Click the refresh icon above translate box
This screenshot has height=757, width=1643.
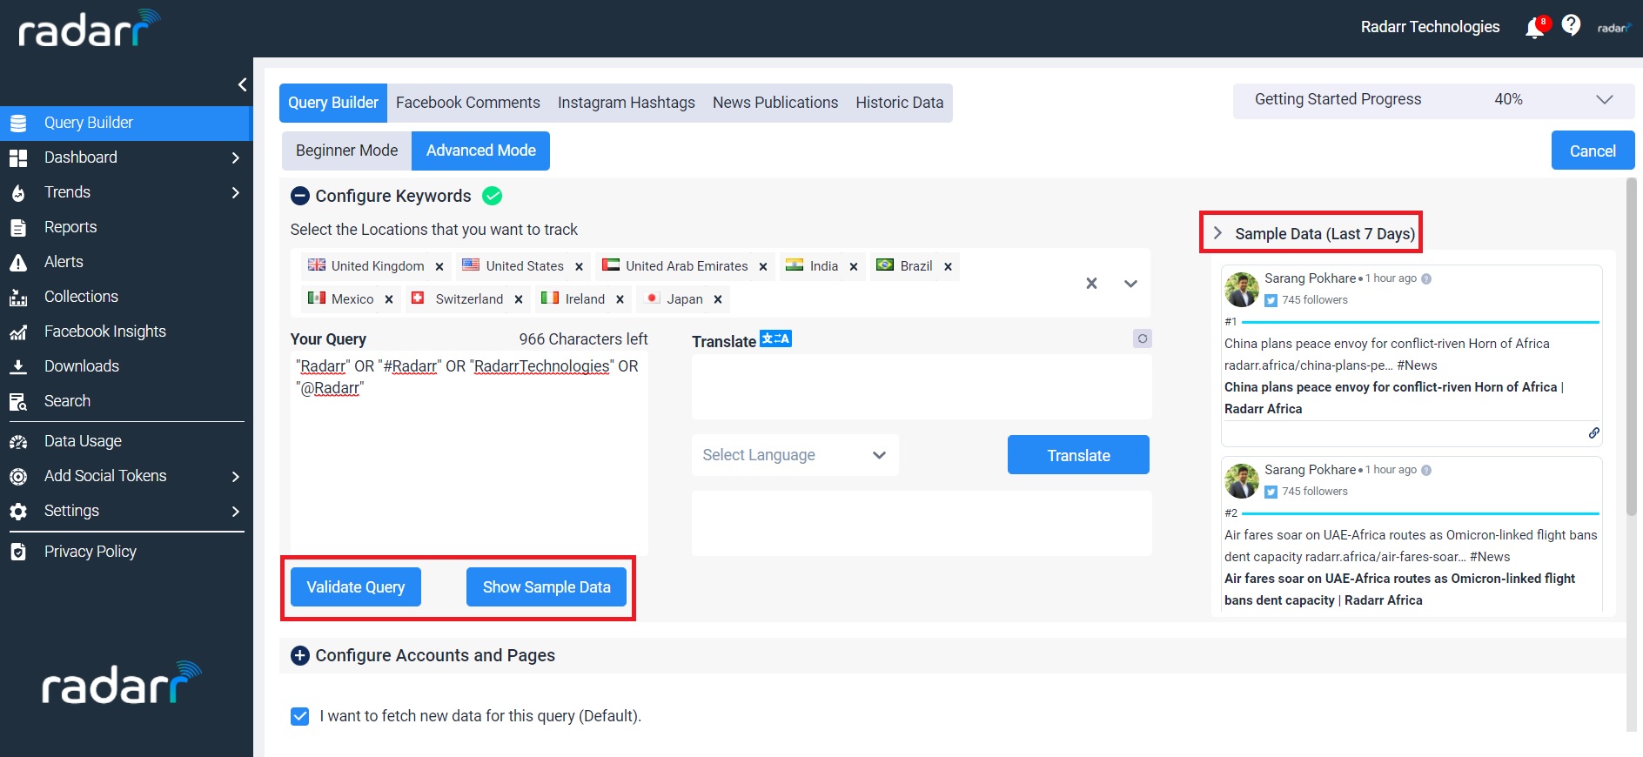pyautogui.click(x=1143, y=338)
